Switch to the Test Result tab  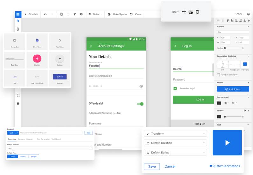pos(56,139)
